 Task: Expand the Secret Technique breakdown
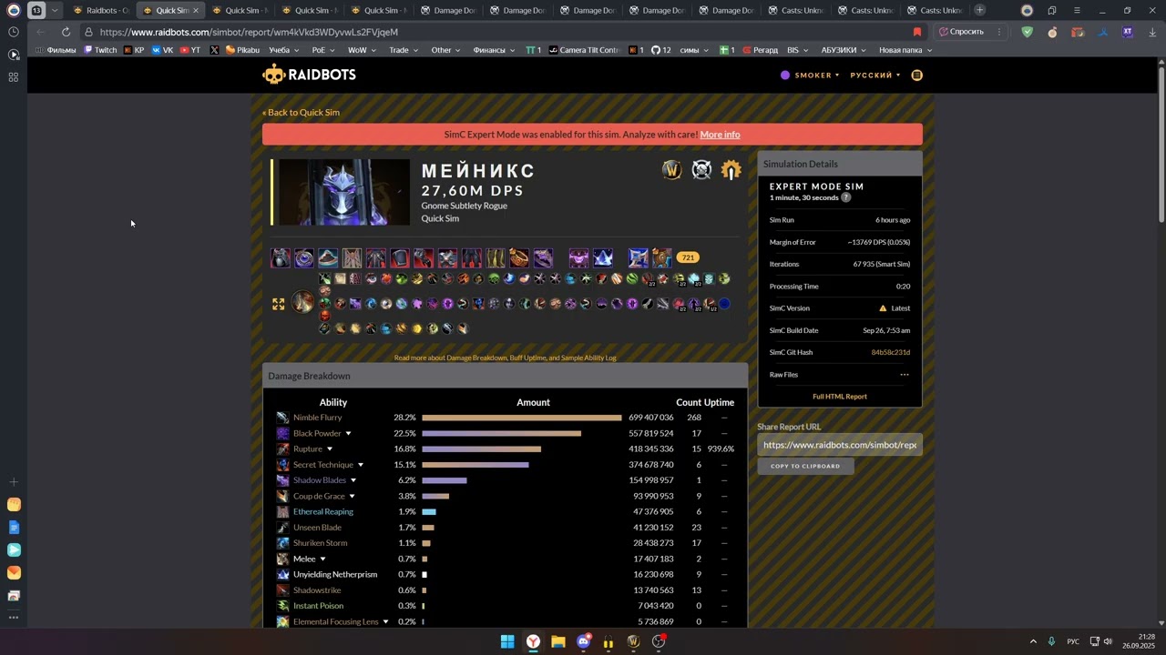coord(360,465)
